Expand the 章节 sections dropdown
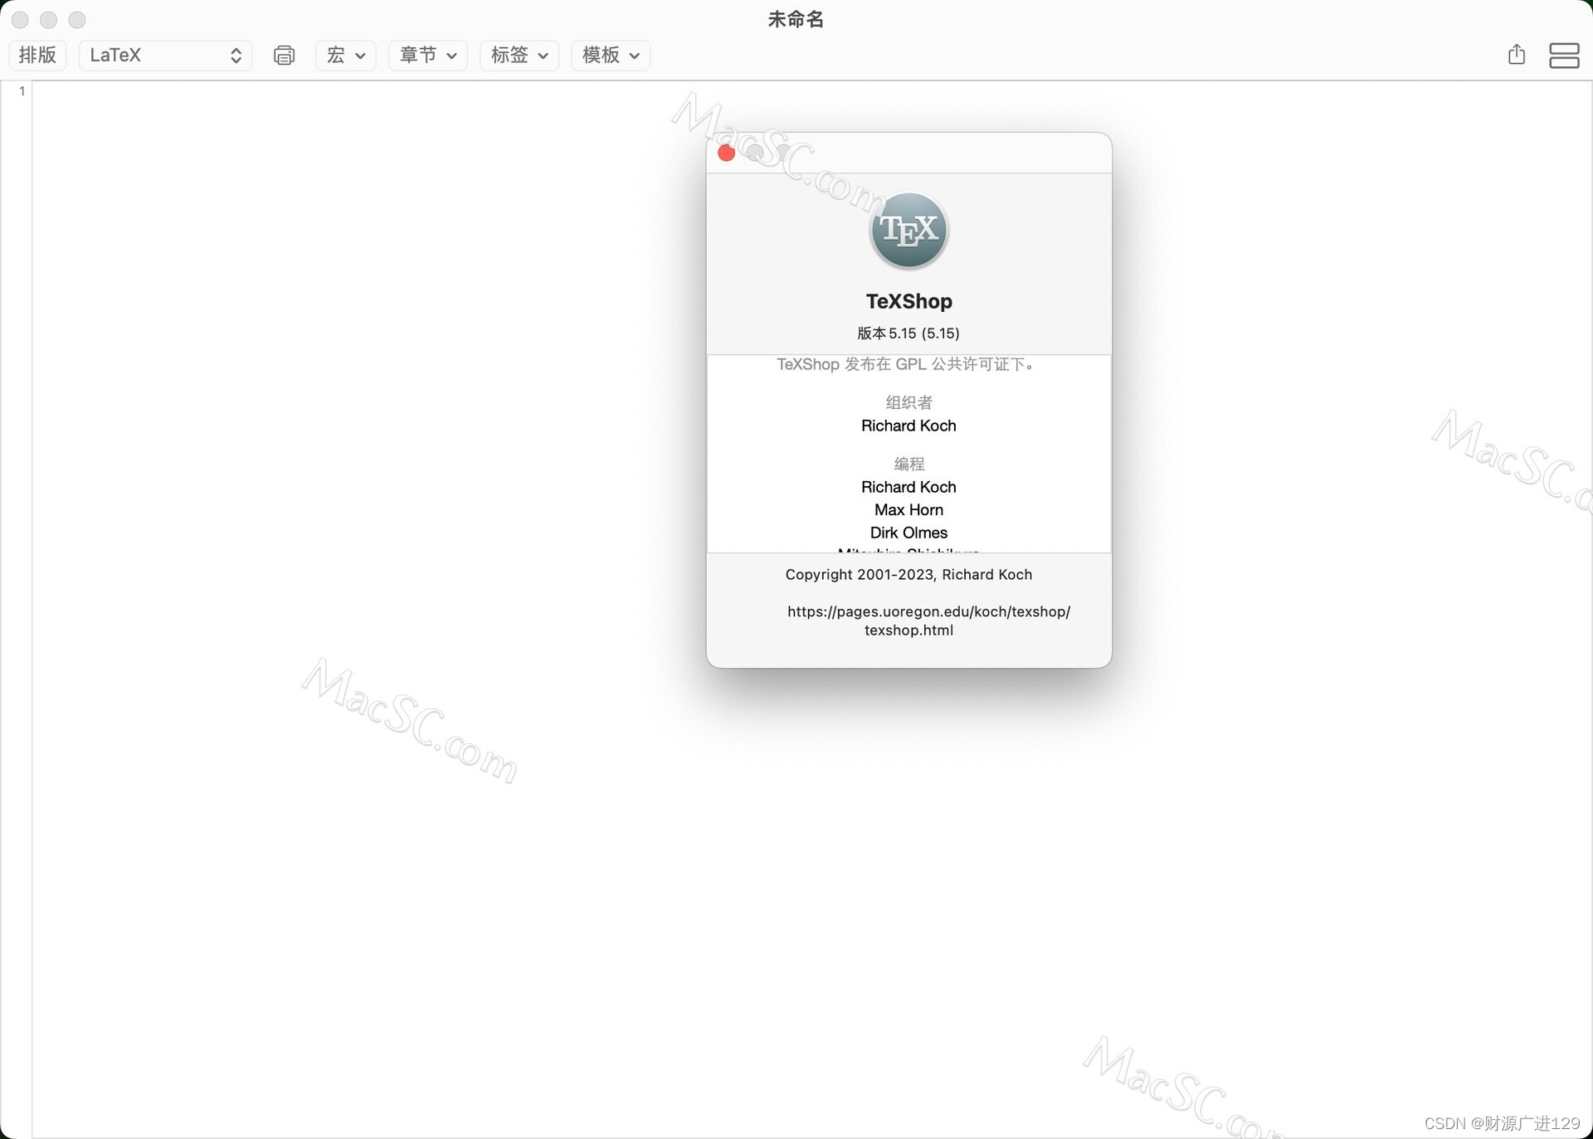Screen dimensions: 1593x1139 [427, 55]
